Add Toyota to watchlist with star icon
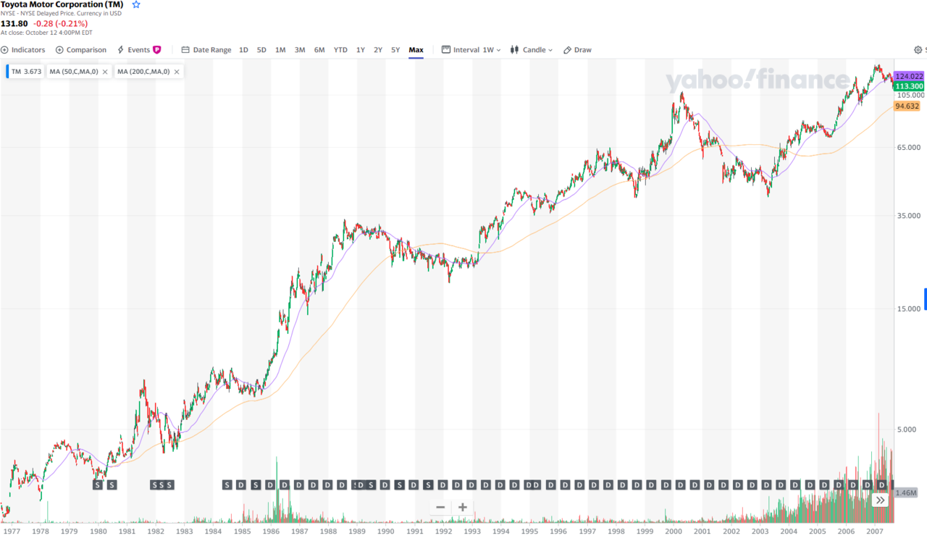The image size is (927, 541). (136, 4)
